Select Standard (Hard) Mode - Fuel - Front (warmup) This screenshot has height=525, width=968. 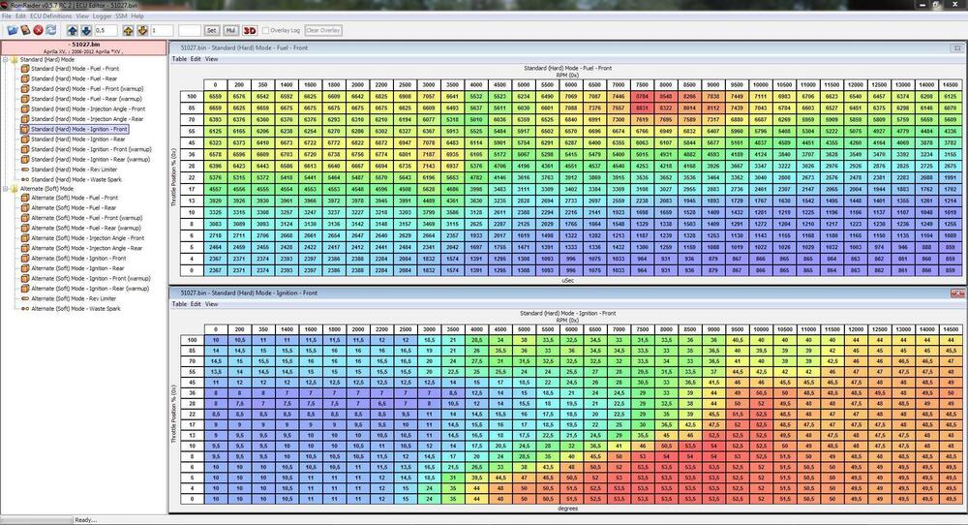click(87, 89)
